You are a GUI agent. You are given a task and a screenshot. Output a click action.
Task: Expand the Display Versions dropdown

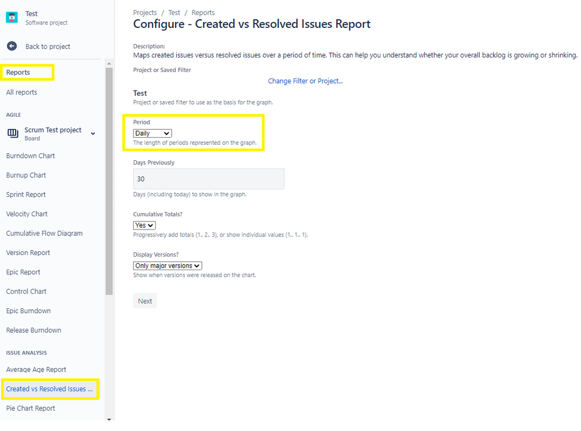click(x=167, y=265)
